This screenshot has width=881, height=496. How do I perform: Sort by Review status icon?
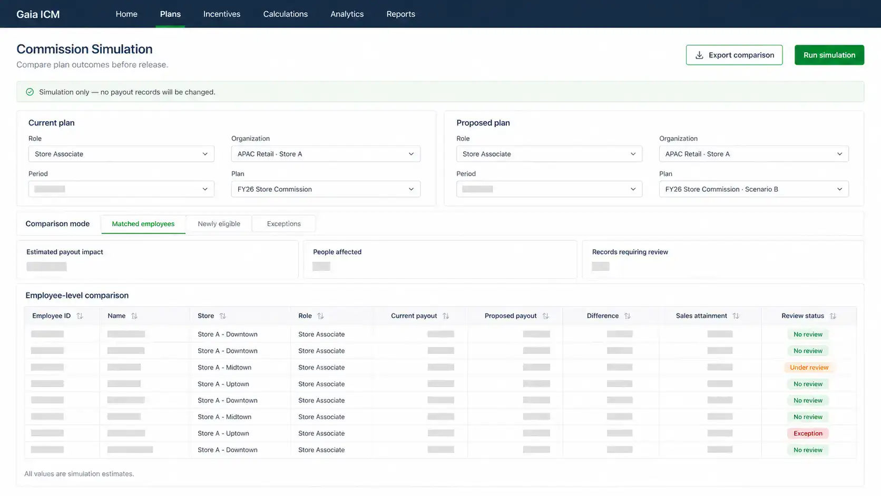coord(833,316)
